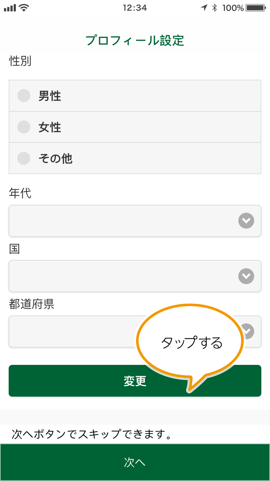
Task: Select the その他 radio option
Action: 24,158
